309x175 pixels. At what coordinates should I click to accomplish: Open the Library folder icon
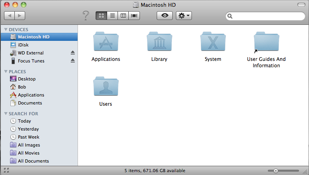click(159, 42)
